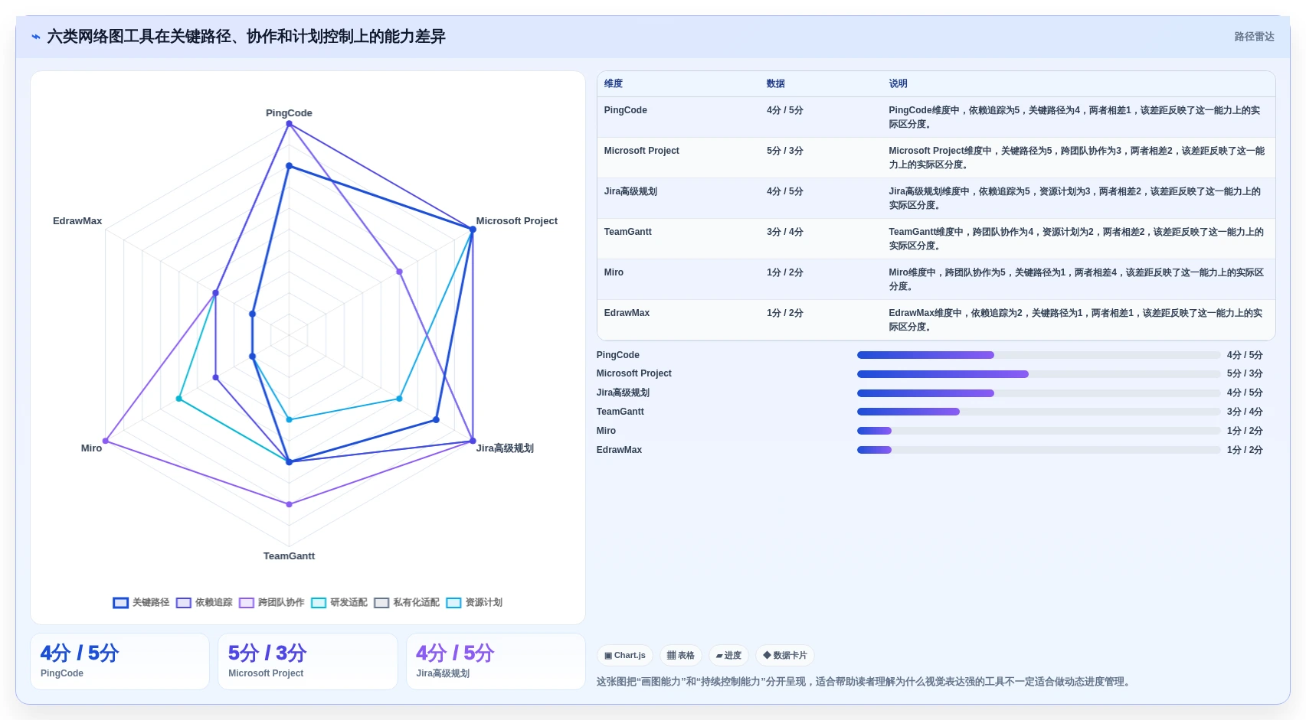
Task: Click the 表格 tag
Action: pos(680,655)
